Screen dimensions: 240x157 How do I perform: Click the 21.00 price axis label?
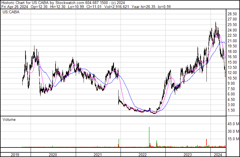[232, 41]
